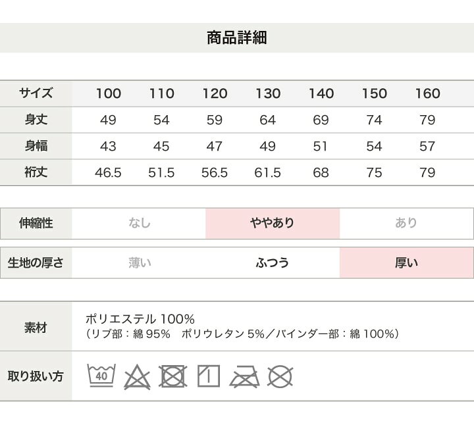Click the do-not-iron icon
The height and width of the screenshot is (421, 474).
[x=244, y=377]
